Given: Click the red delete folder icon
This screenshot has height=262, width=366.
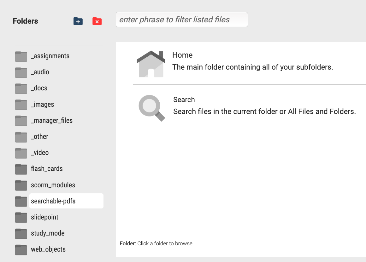Looking at the screenshot, I should tap(97, 21).
